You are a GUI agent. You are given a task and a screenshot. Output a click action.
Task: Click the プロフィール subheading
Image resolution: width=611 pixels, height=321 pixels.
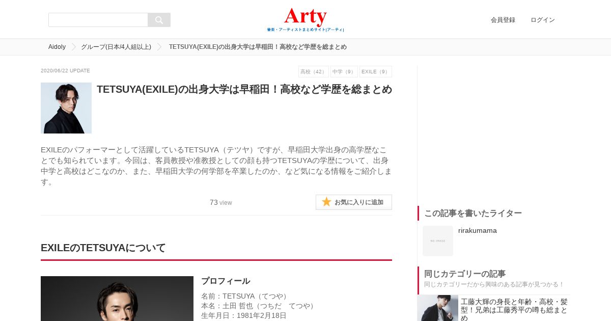click(x=226, y=281)
